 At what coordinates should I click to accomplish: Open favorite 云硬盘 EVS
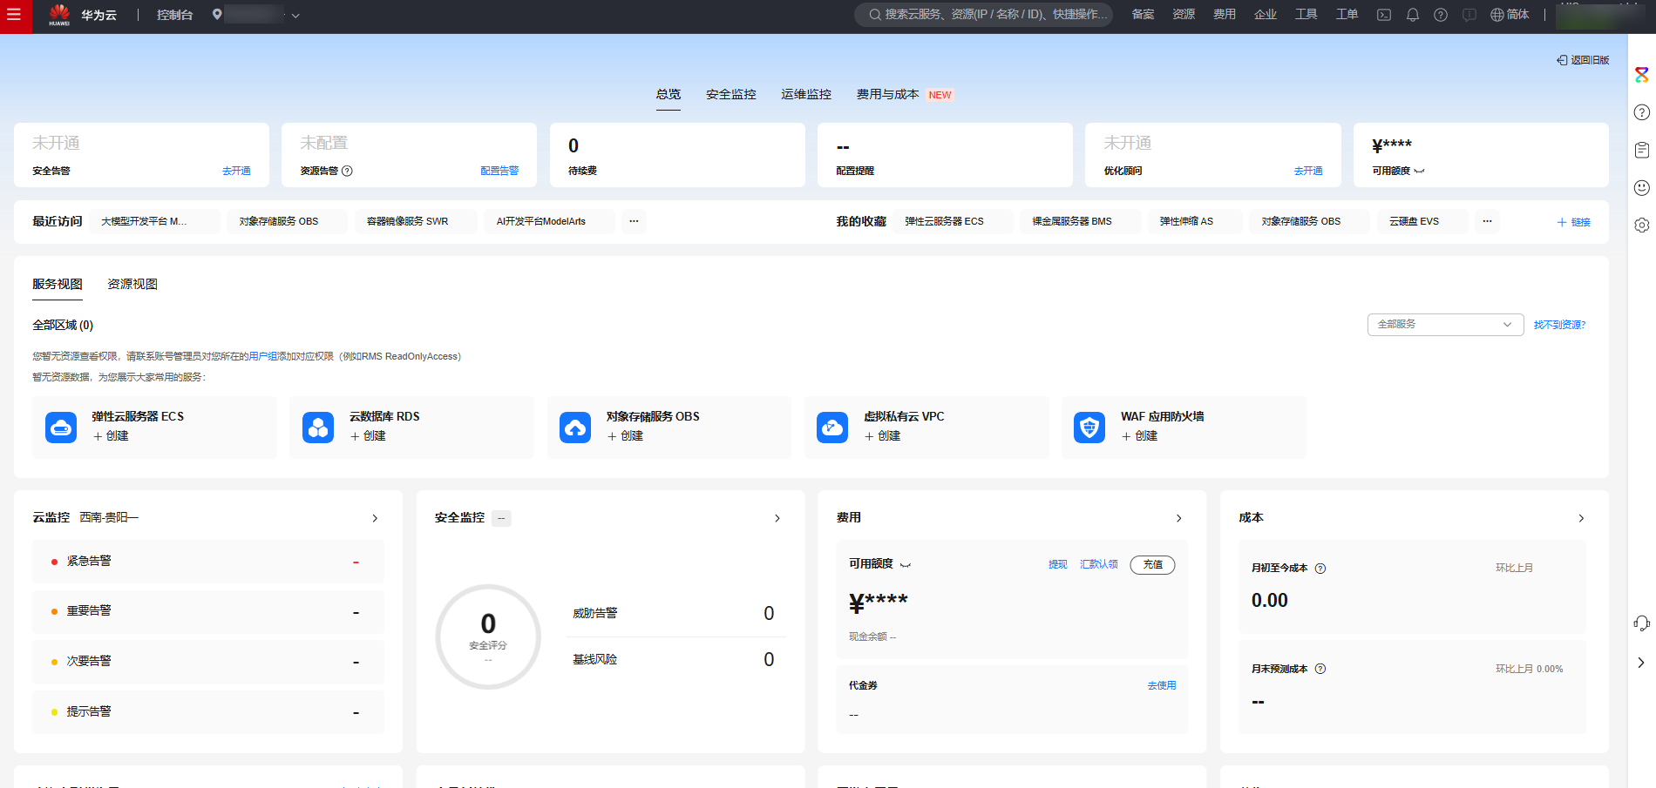(1422, 221)
